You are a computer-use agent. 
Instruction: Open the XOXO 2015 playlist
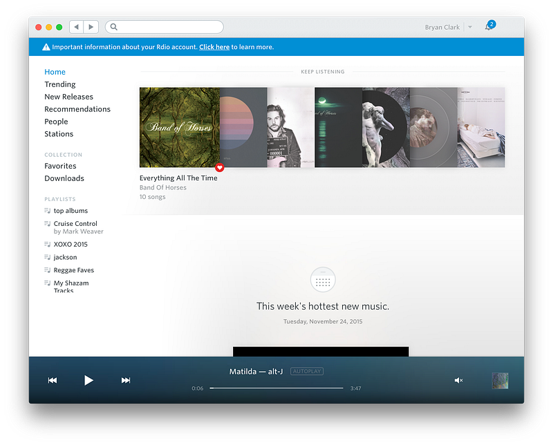coord(71,245)
